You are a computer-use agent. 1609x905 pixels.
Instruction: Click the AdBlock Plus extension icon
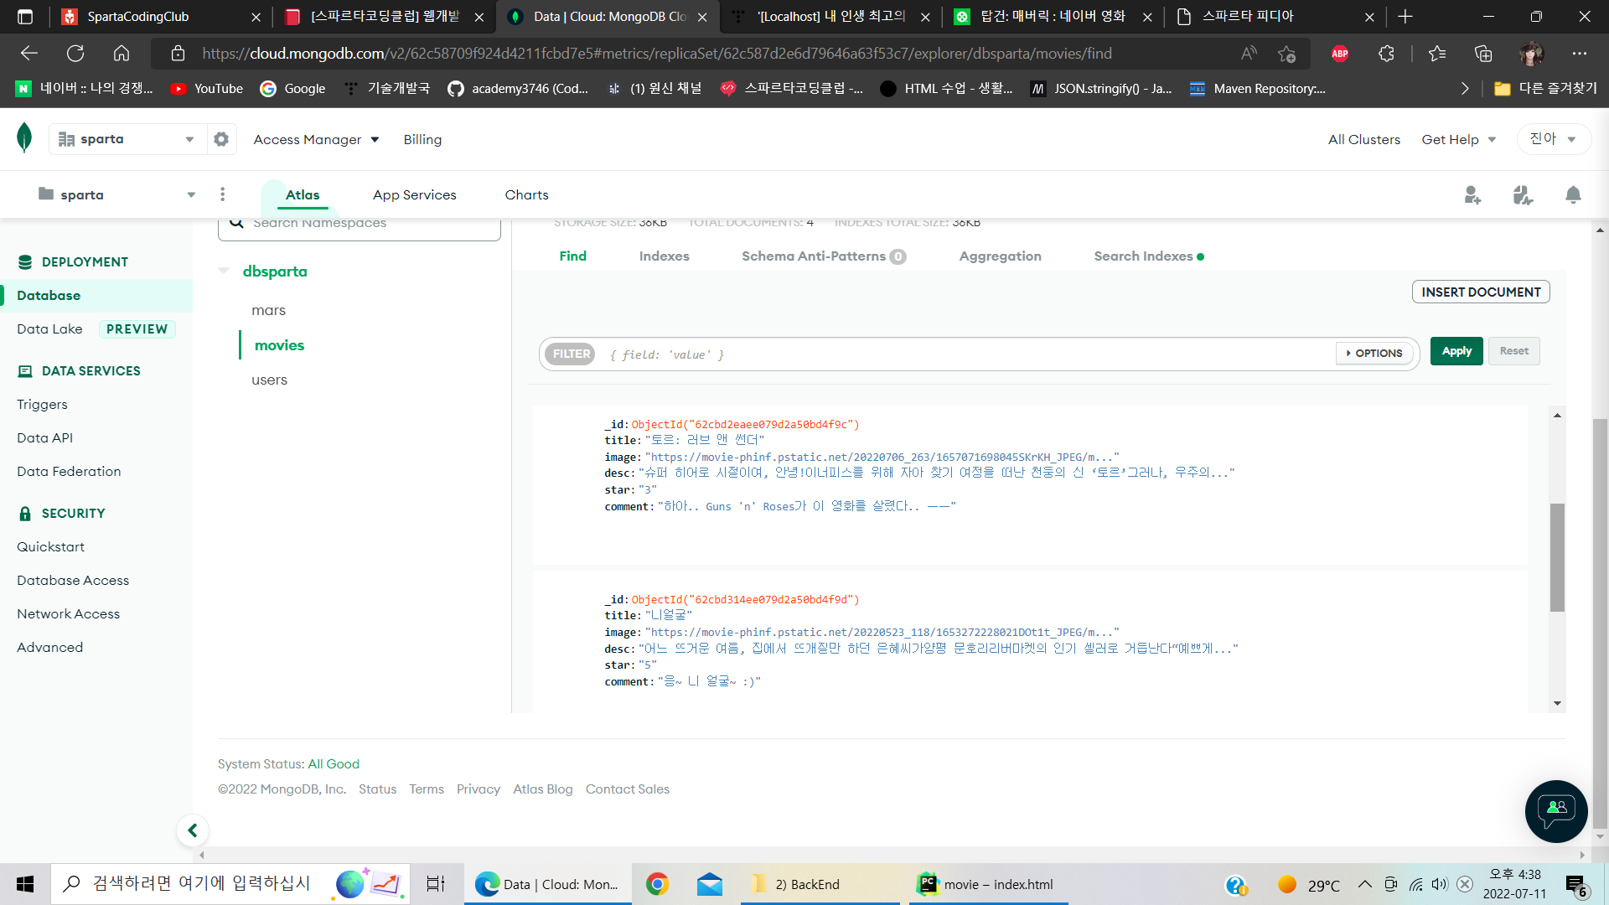pyautogui.click(x=1340, y=54)
